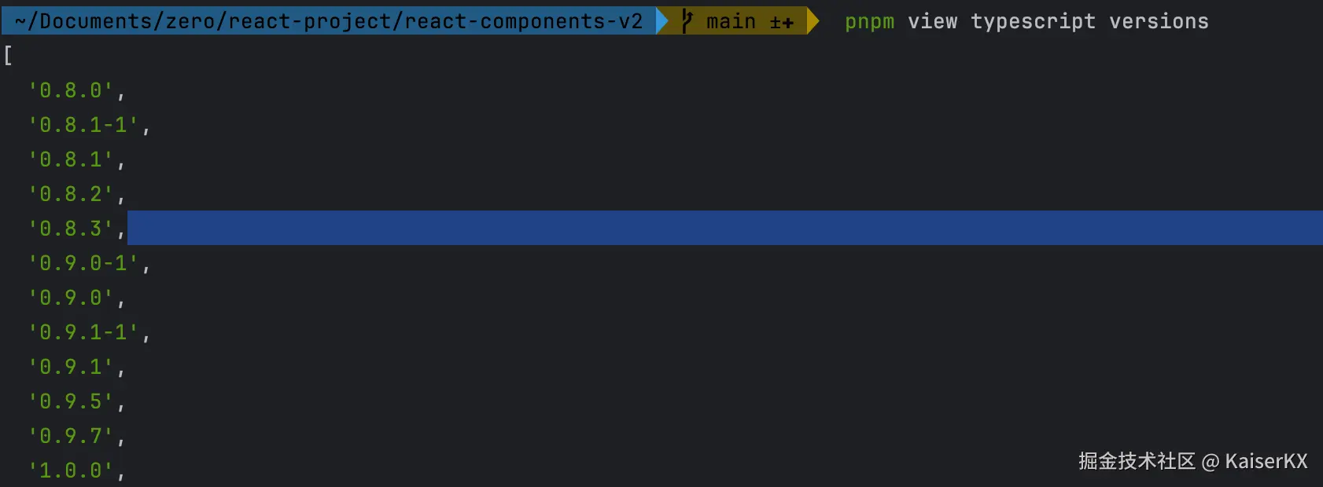Click the git status ±+ indicator
1323x487 pixels.
[781, 23]
